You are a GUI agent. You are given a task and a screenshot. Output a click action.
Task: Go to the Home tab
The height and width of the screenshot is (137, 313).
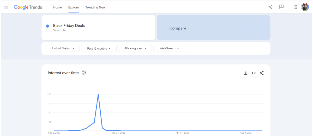(58, 7)
